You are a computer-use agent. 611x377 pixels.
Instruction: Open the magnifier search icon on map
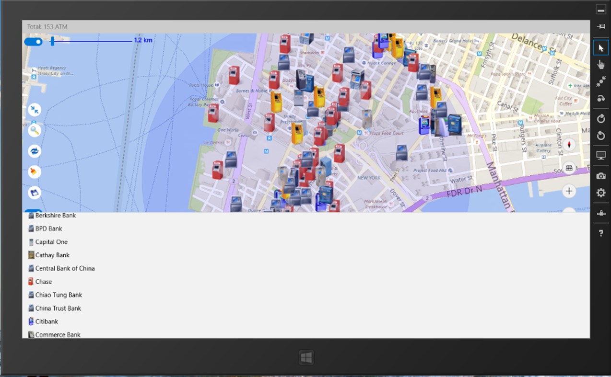[35, 130]
